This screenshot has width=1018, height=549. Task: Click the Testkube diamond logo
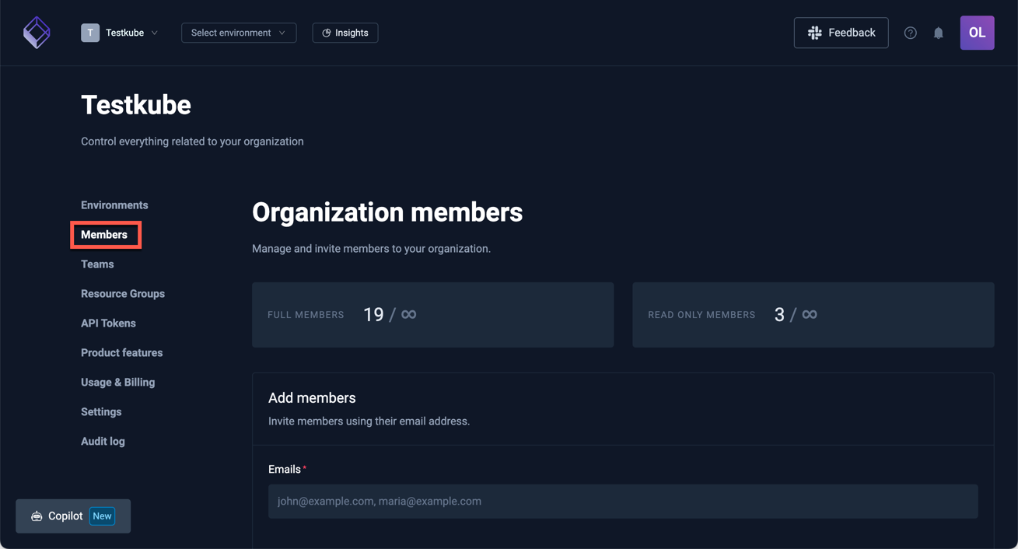pos(37,33)
